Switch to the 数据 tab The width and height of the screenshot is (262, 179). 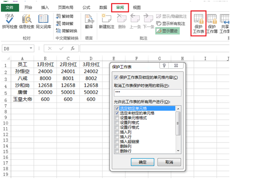[x=103, y=7]
